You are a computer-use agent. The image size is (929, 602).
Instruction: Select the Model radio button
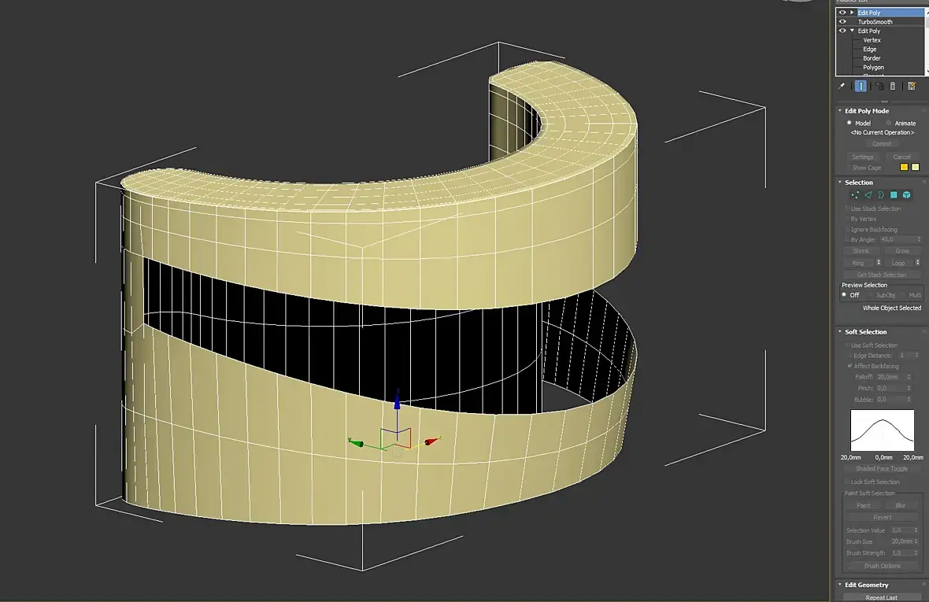coord(849,123)
